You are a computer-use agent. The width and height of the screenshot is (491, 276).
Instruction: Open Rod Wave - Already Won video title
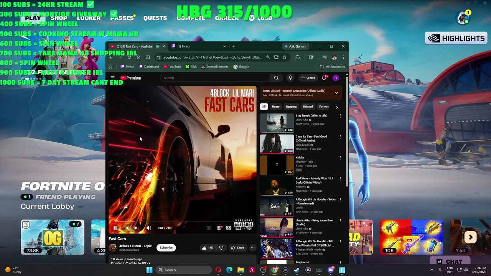(315, 180)
